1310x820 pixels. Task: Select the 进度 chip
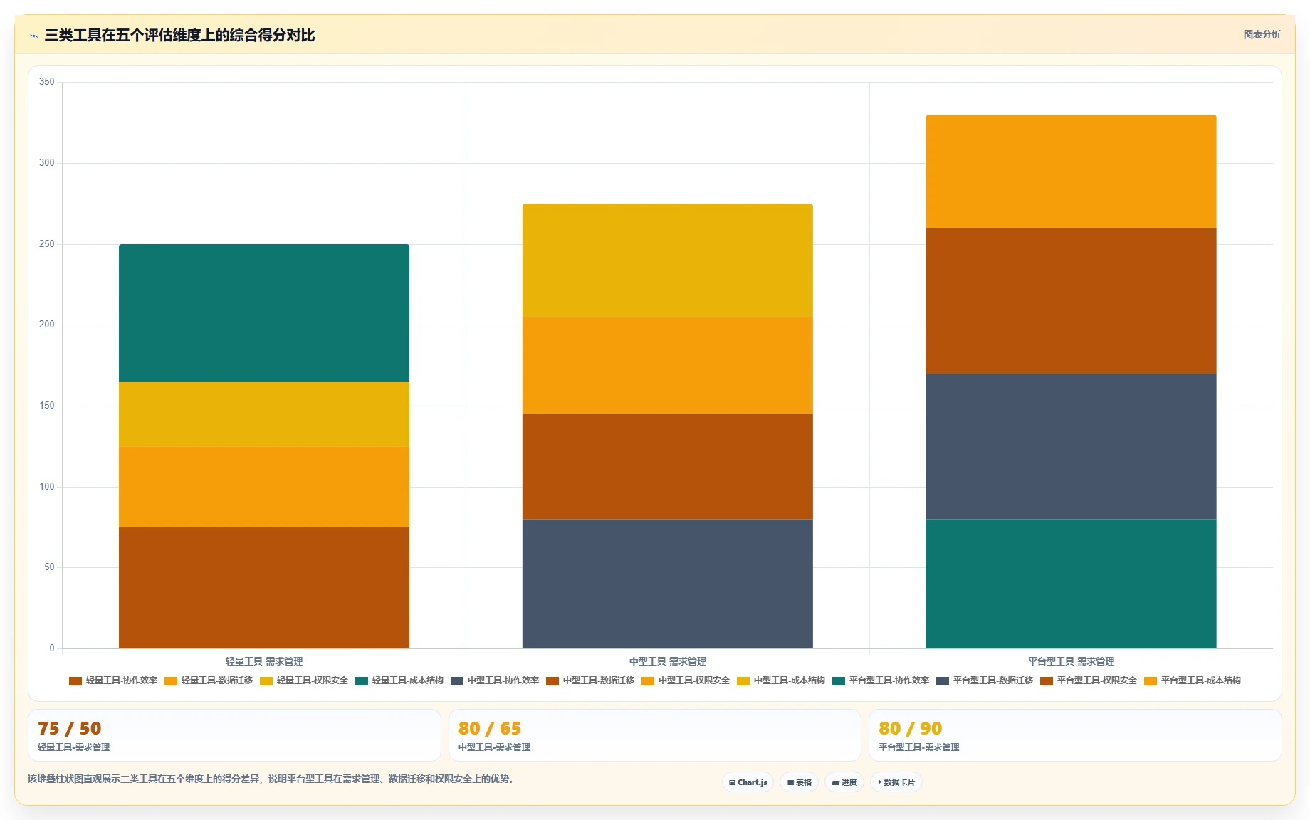click(x=844, y=782)
